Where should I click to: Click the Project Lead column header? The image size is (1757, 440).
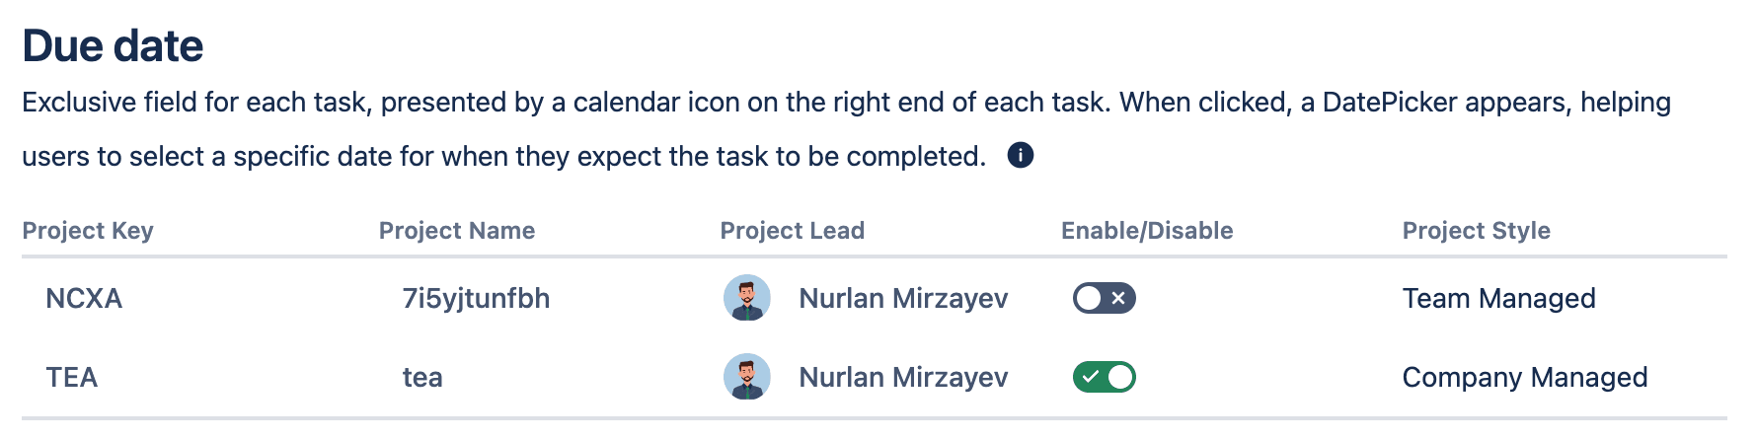[x=793, y=231]
